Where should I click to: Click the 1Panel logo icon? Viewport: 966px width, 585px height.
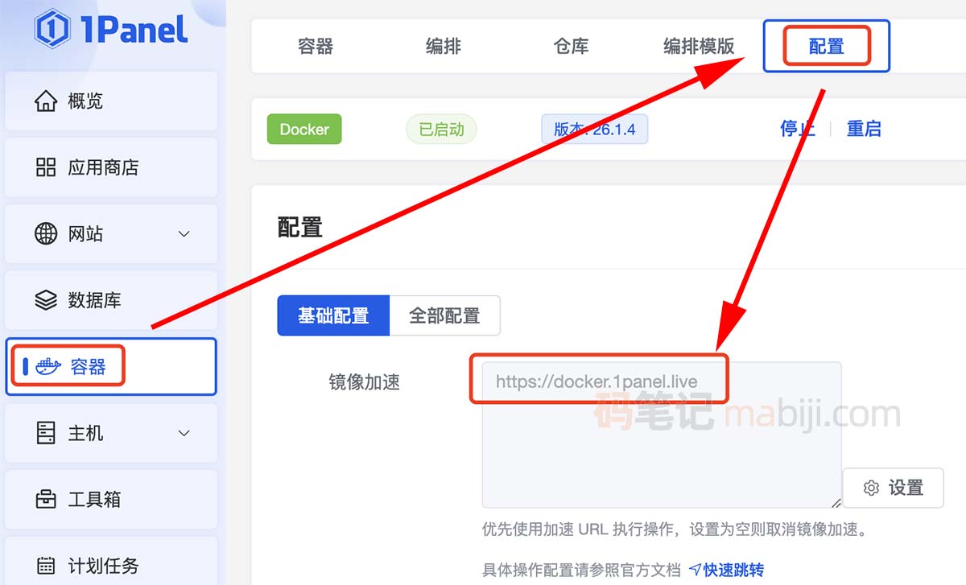coord(52,30)
